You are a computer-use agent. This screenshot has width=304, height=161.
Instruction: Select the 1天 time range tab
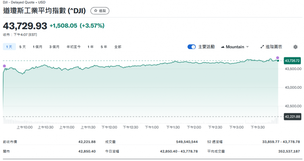9,47
